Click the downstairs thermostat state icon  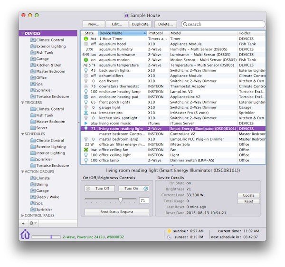pyautogui.click(x=86, y=86)
